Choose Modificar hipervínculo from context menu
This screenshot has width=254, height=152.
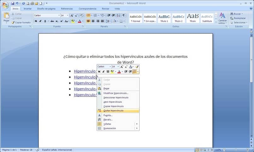coord(118,93)
